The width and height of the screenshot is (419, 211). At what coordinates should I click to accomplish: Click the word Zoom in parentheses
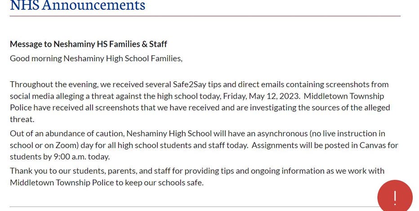[x=67, y=145]
